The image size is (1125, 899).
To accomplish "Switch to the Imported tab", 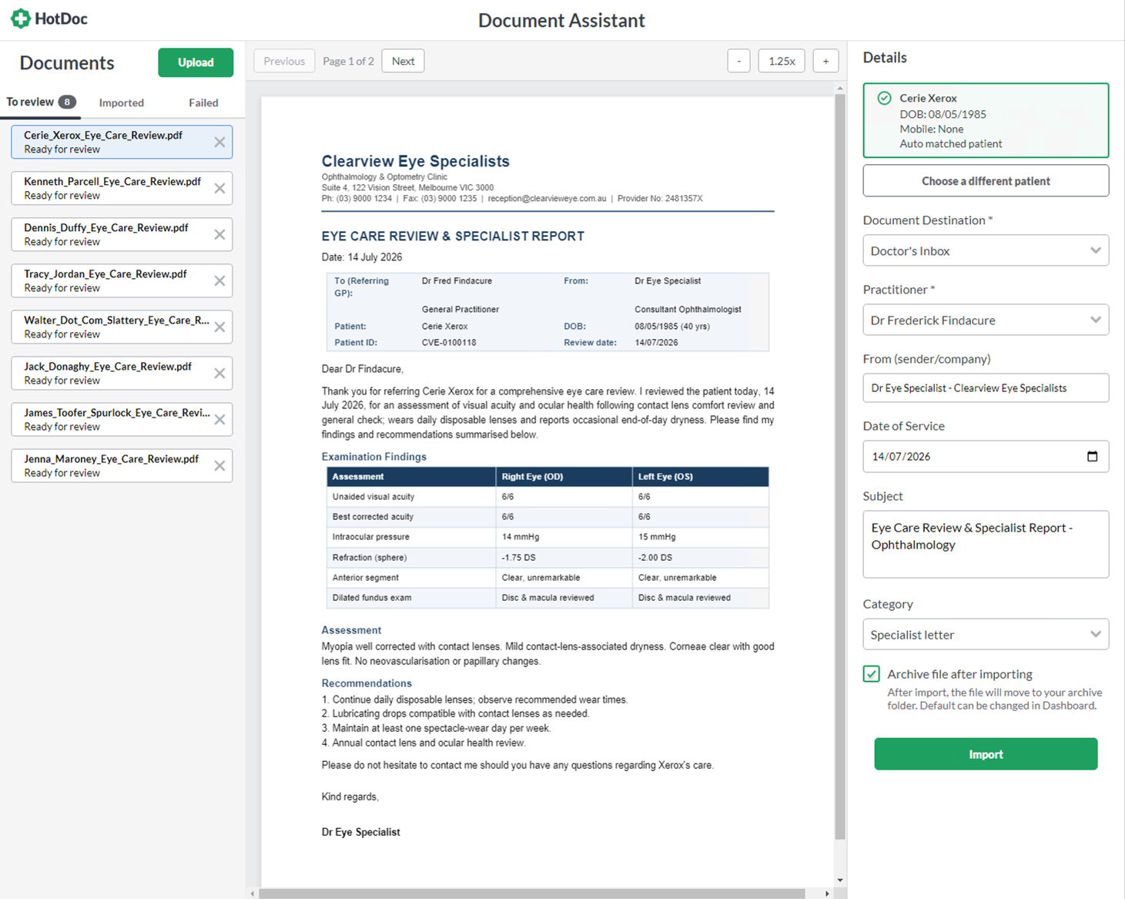I will [x=122, y=102].
